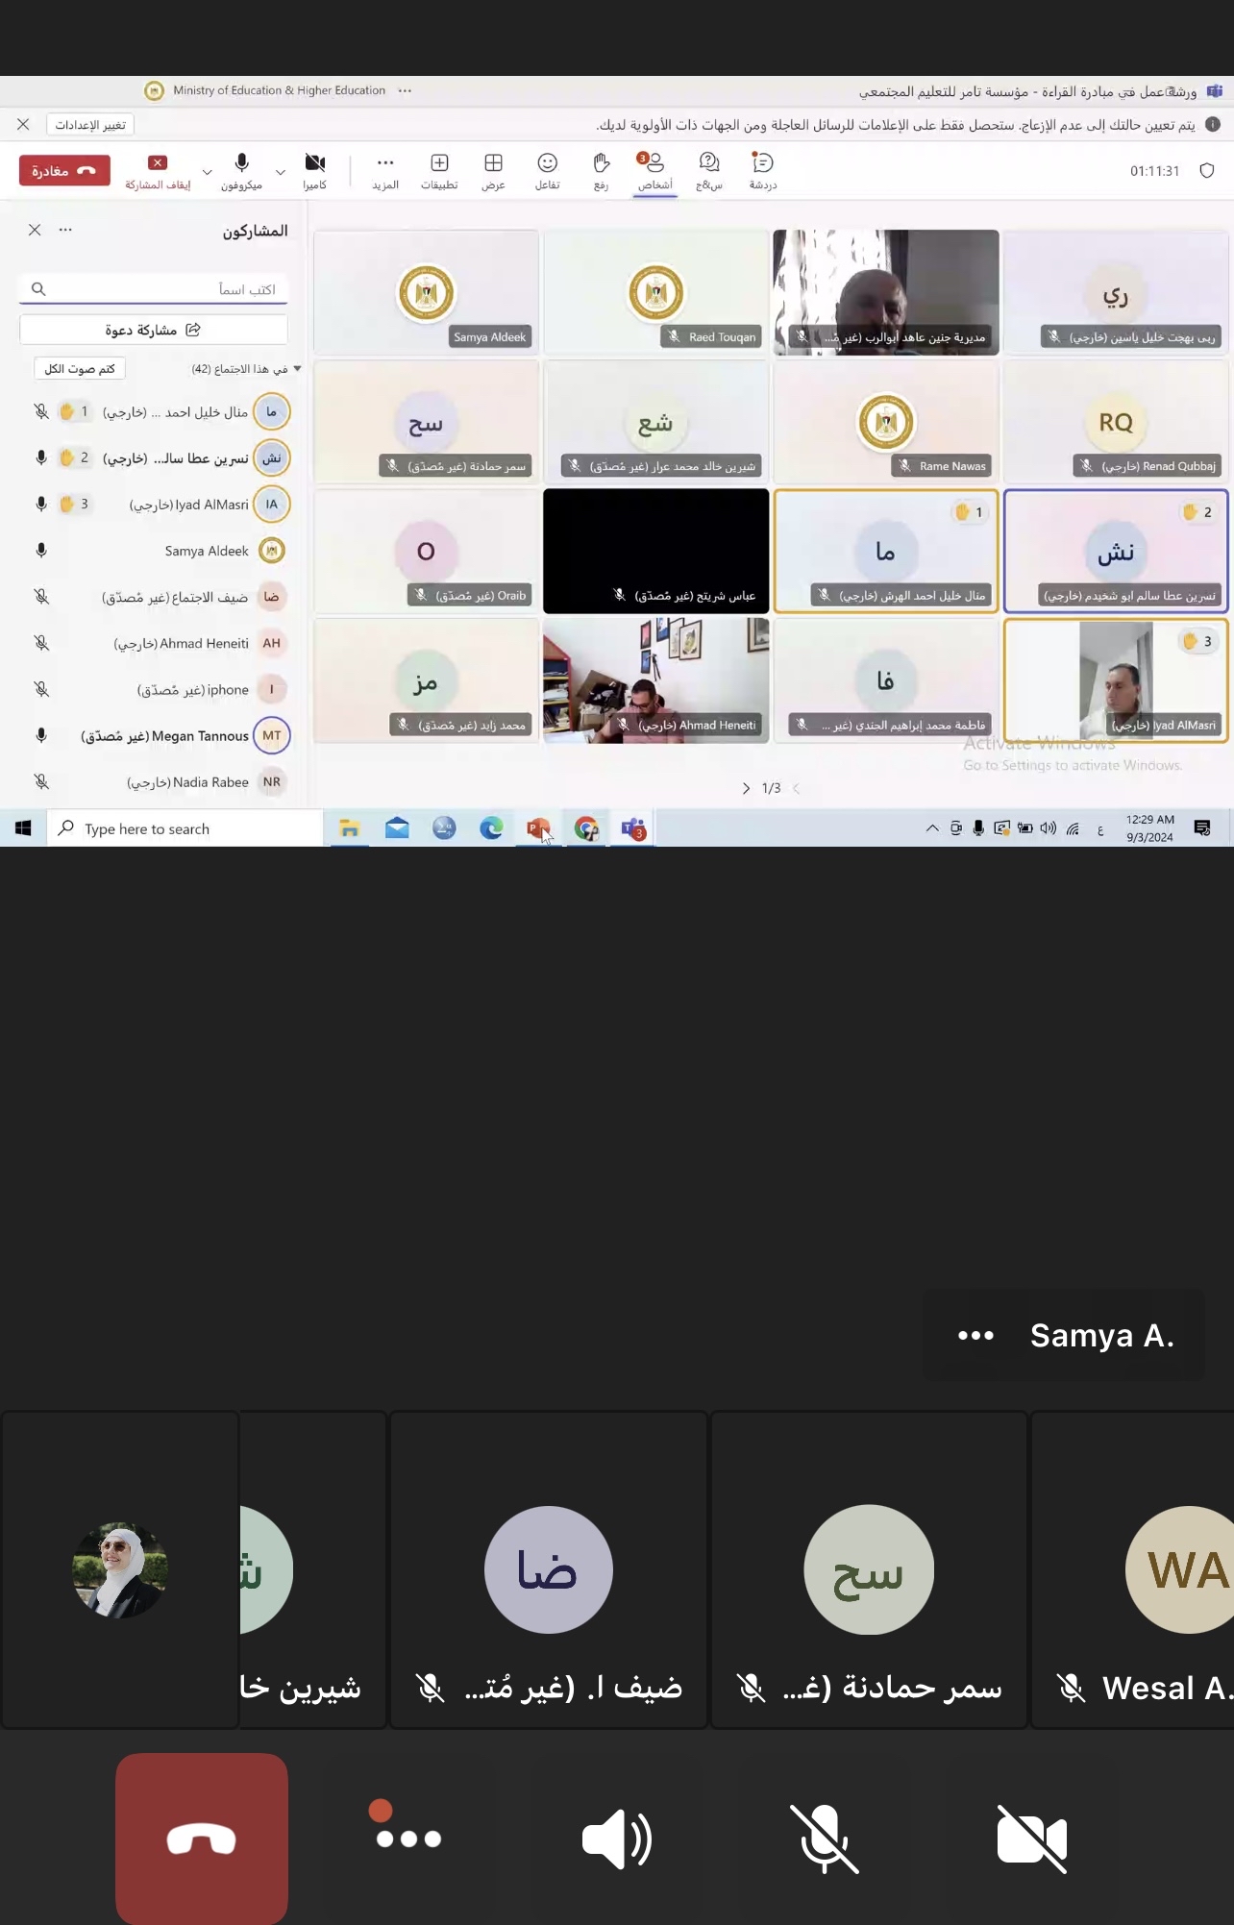Show hidden system tray icons chevron
The height and width of the screenshot is (1925, 1234).
pyautogui.click(x=932, y=828)
